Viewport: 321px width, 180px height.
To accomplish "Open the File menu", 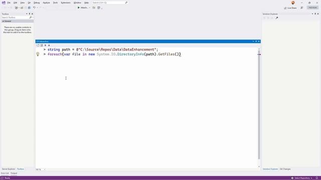I will point(9,2).
